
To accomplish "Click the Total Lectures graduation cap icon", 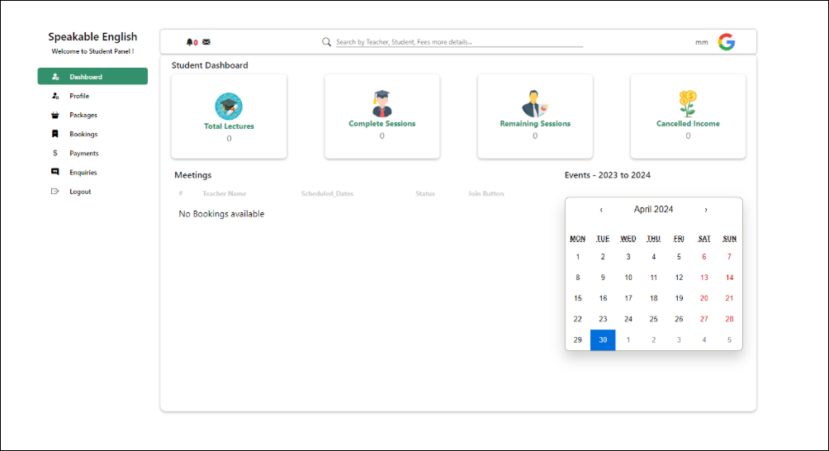I will pos(229,107).
